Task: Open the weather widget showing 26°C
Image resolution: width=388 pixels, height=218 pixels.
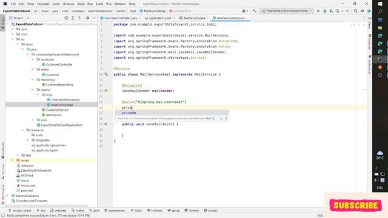Action: 380,155
